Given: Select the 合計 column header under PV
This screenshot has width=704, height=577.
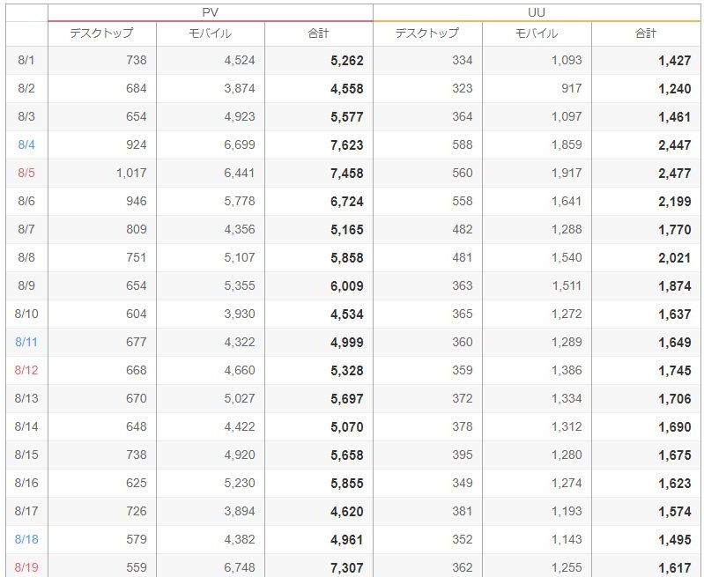Looking at the screenshot, I should pos(318,33).
